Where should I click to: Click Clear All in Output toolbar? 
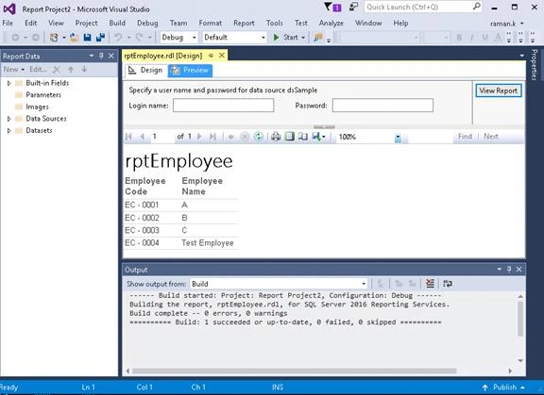coord(430,284)
